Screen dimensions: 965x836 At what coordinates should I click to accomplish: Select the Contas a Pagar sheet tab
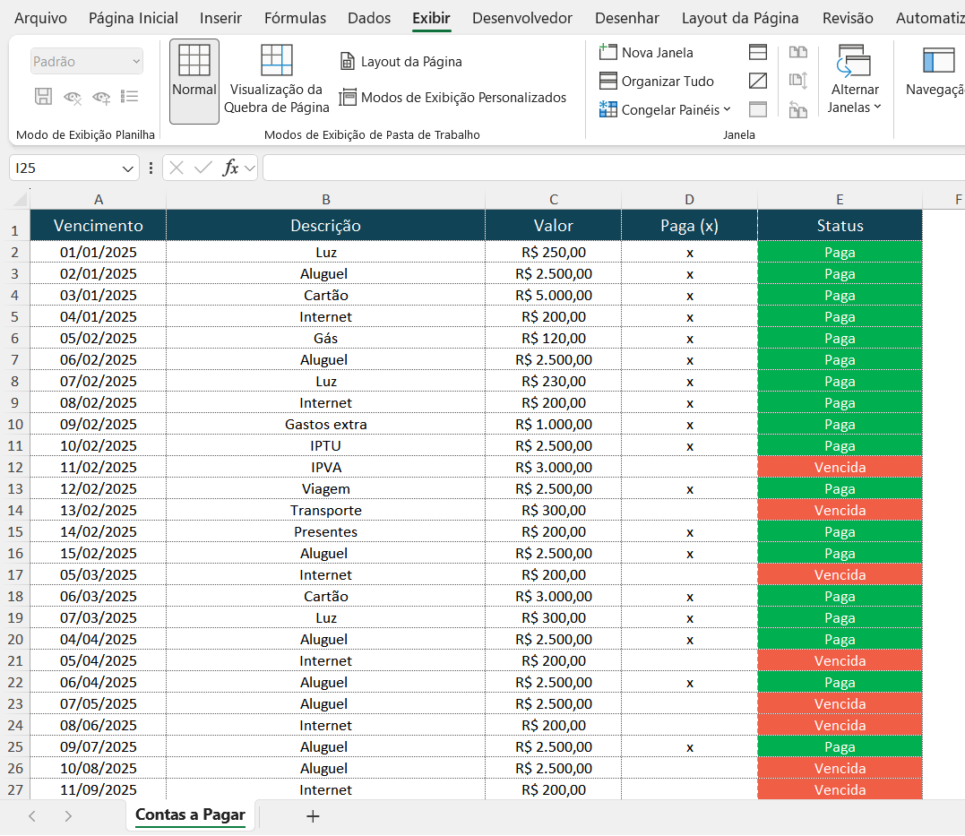189,814
